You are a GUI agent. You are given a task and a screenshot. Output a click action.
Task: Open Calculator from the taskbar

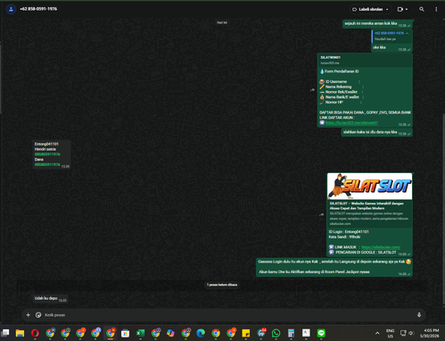[x=291, y=333]
